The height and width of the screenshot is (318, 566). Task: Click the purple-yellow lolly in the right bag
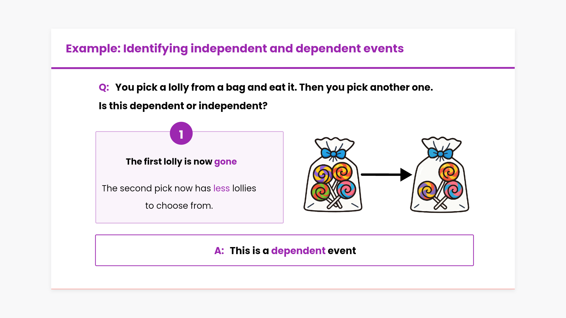(x=427, y=190)
